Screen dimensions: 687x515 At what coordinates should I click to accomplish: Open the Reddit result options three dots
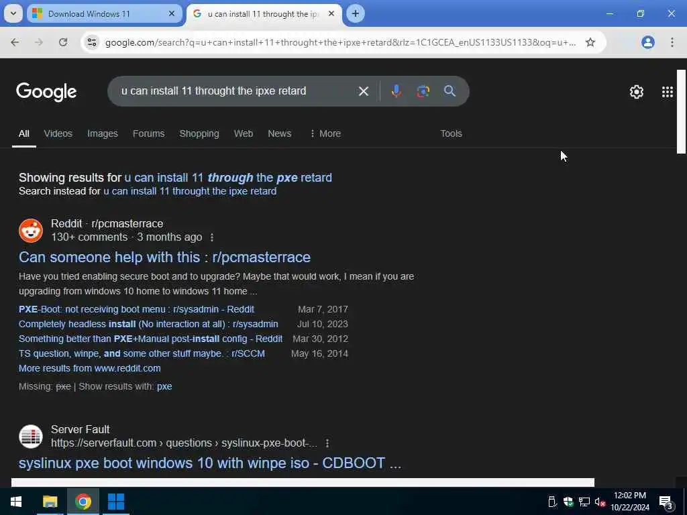[x=212, y=237]
